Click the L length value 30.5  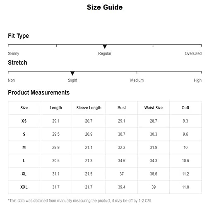[x=56, y=161]
